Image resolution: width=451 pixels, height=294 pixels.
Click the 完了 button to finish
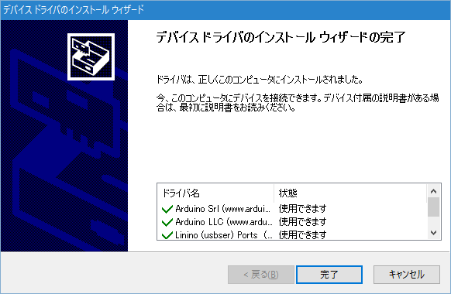329,275
